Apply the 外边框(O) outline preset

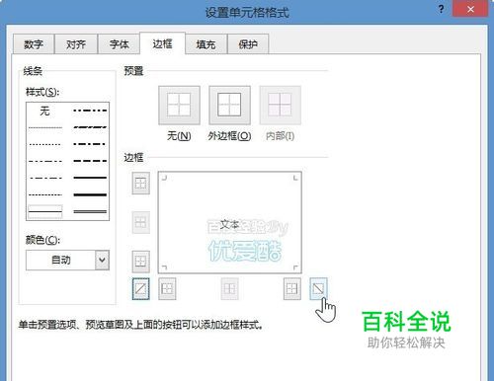click(229, 105)
